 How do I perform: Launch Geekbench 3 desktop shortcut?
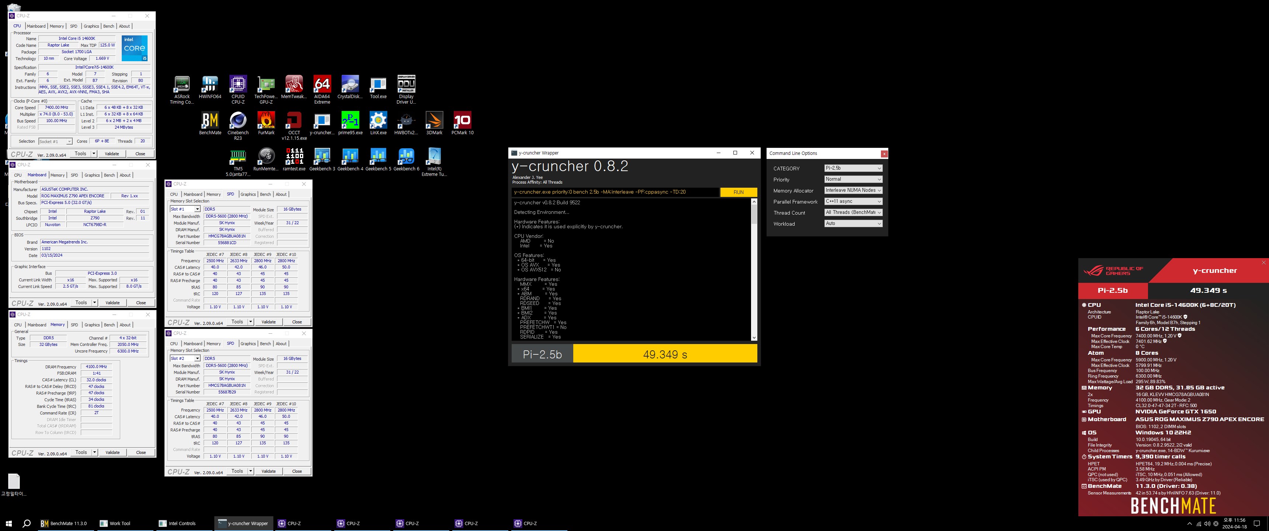click(x=322, y=160)
